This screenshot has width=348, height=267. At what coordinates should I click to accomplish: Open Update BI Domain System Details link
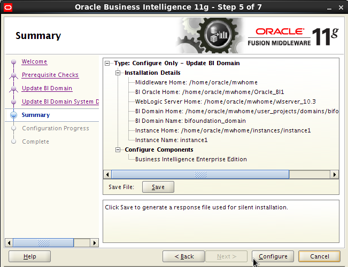point(60,101)
